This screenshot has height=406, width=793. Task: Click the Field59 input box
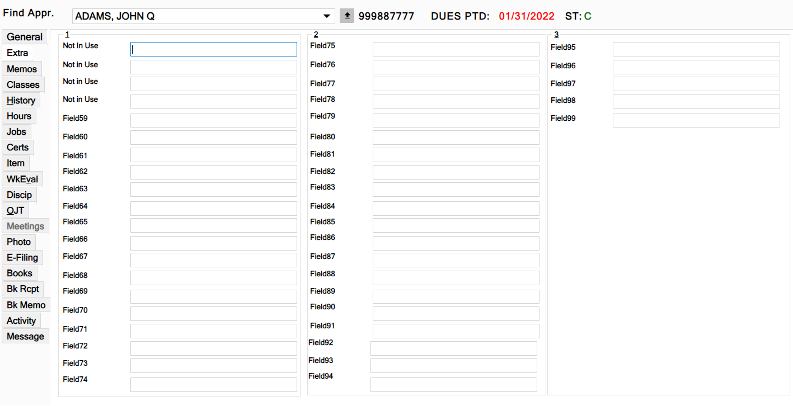[x=213, y=121]
